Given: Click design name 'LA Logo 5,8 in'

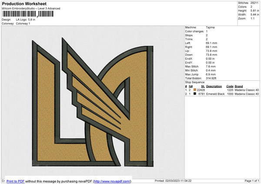Looking at the screenshot, I should [26, 20].
